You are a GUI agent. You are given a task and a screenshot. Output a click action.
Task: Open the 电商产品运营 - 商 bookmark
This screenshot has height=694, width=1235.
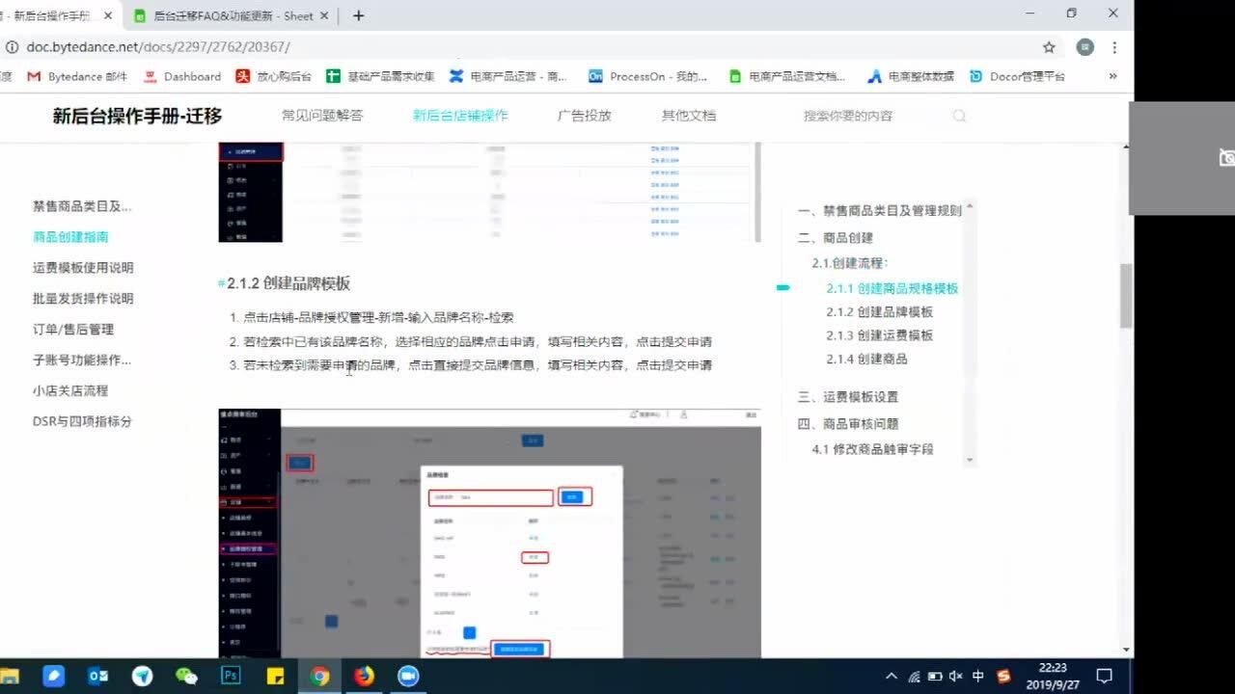point(508,76)
